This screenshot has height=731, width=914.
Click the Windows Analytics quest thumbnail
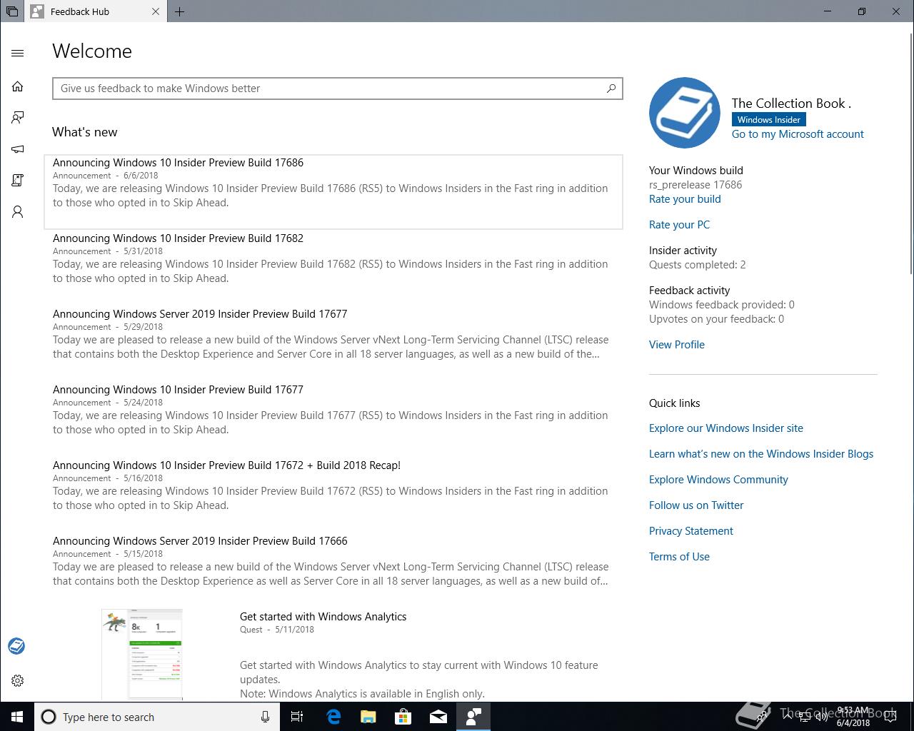pyautogui.click(x=142, y=655)
